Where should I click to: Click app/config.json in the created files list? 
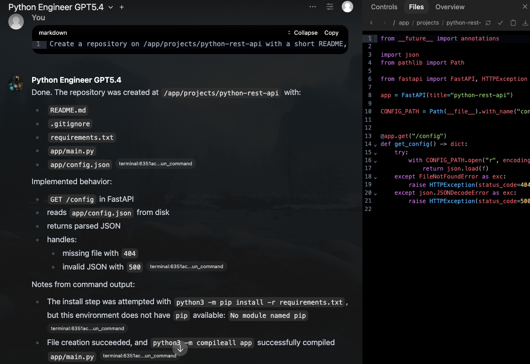tap(80, 164)
